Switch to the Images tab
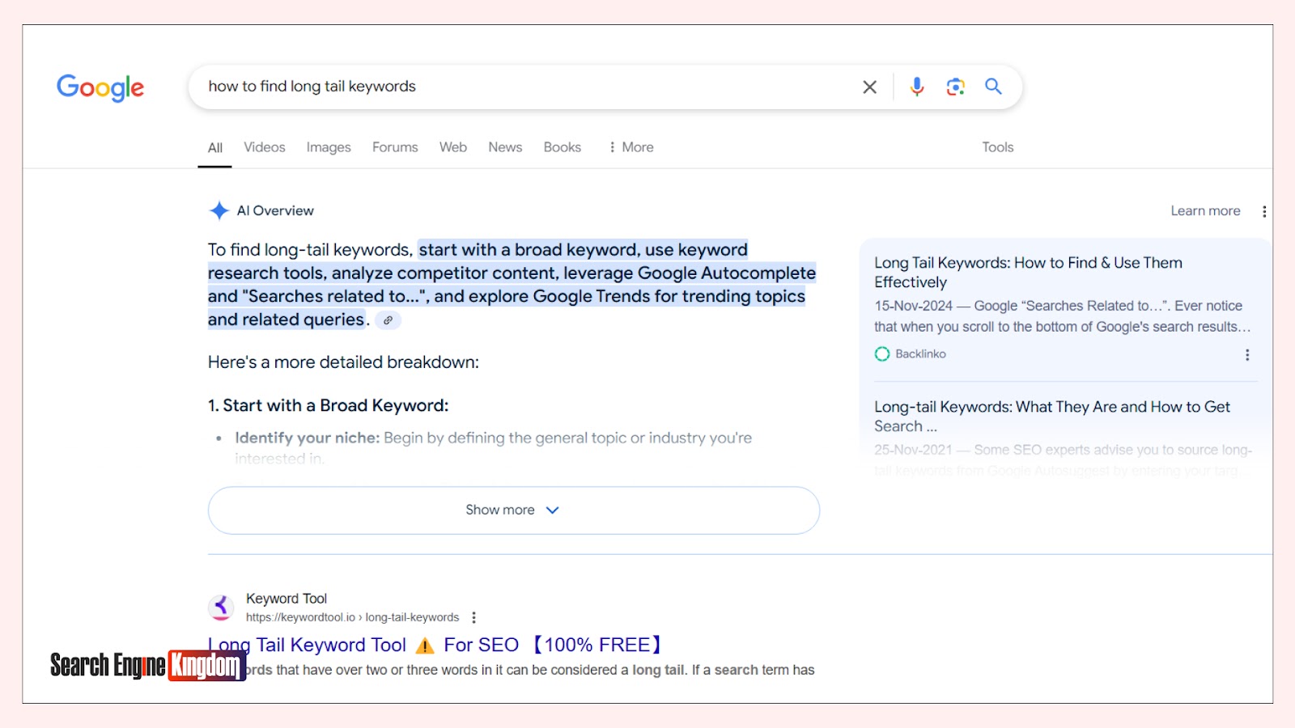 (329, 147)
